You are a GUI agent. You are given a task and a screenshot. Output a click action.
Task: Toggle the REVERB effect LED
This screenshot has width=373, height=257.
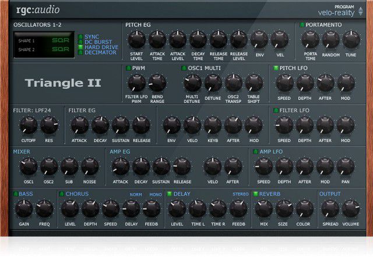[x=256, y=194]
